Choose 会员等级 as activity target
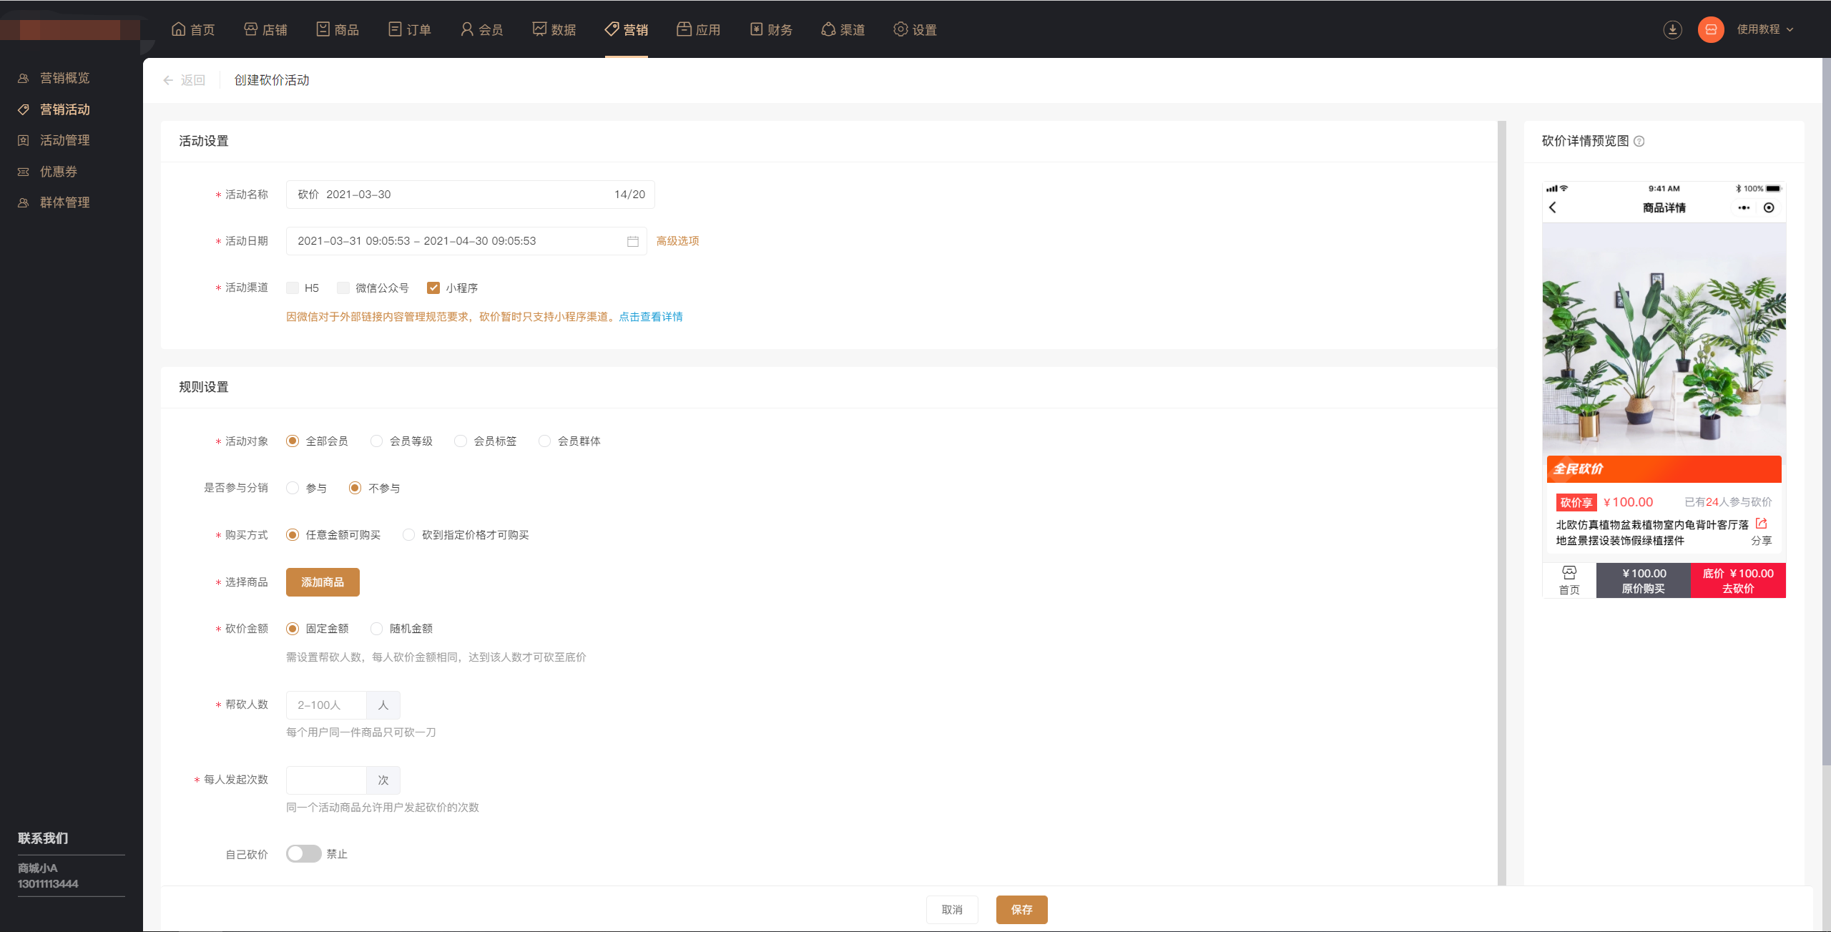 377,441
